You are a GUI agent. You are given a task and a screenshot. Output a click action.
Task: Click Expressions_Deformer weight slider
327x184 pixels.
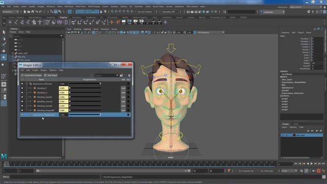(85, 84)
